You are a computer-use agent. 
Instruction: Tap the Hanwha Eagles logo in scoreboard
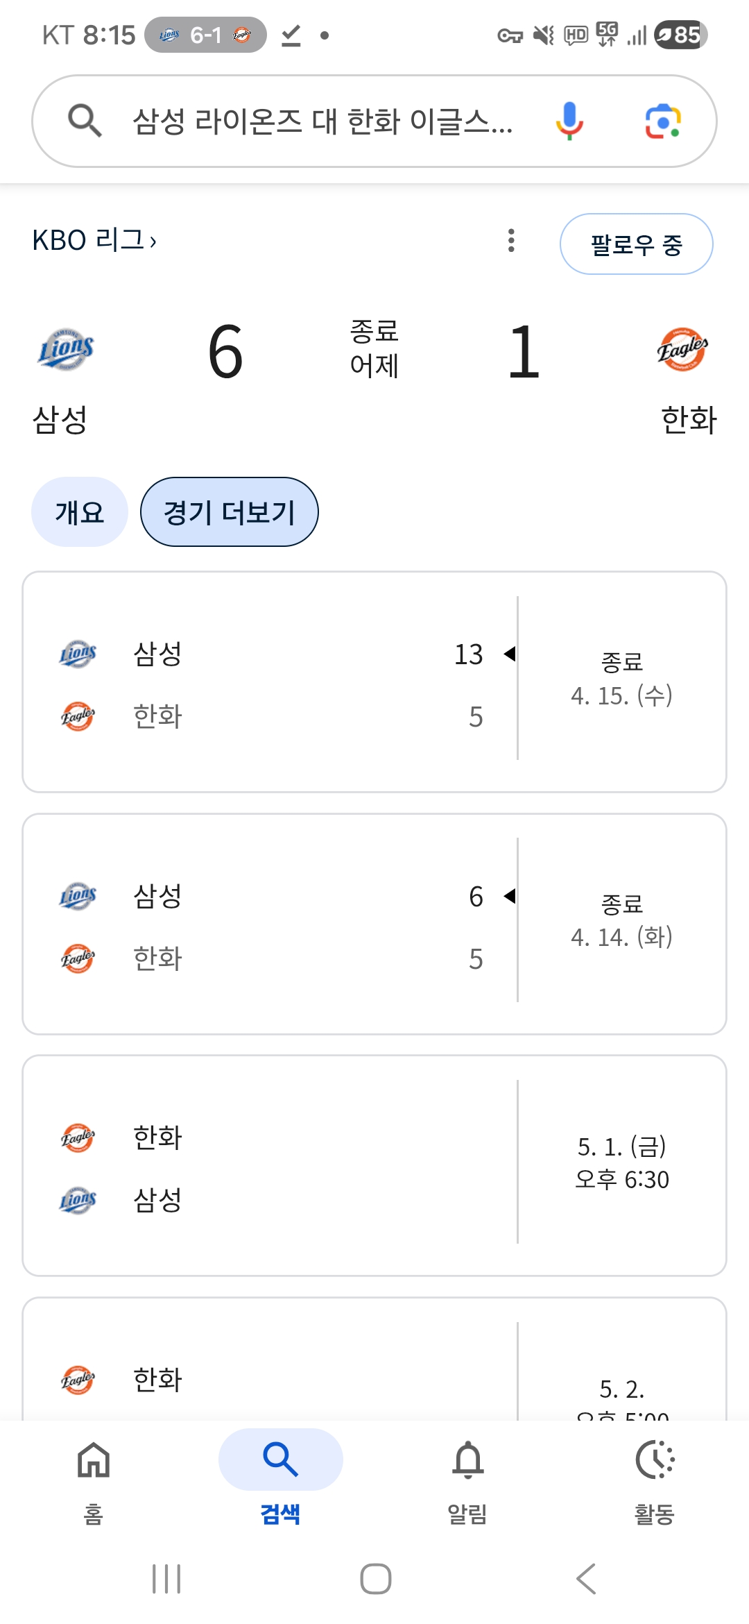tap(682, 349)
